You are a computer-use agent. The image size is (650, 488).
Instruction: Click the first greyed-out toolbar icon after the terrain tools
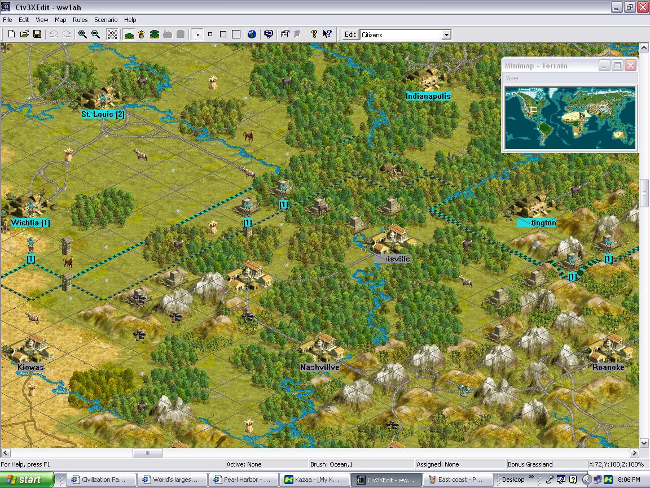(168, 34)
